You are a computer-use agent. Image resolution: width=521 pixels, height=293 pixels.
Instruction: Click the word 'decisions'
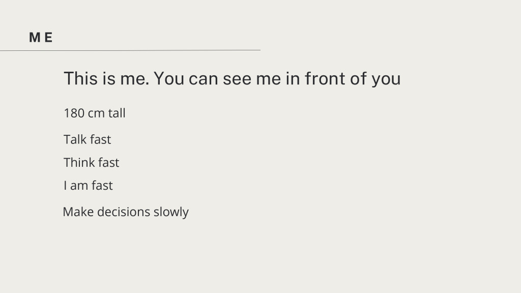coord(124,212)
